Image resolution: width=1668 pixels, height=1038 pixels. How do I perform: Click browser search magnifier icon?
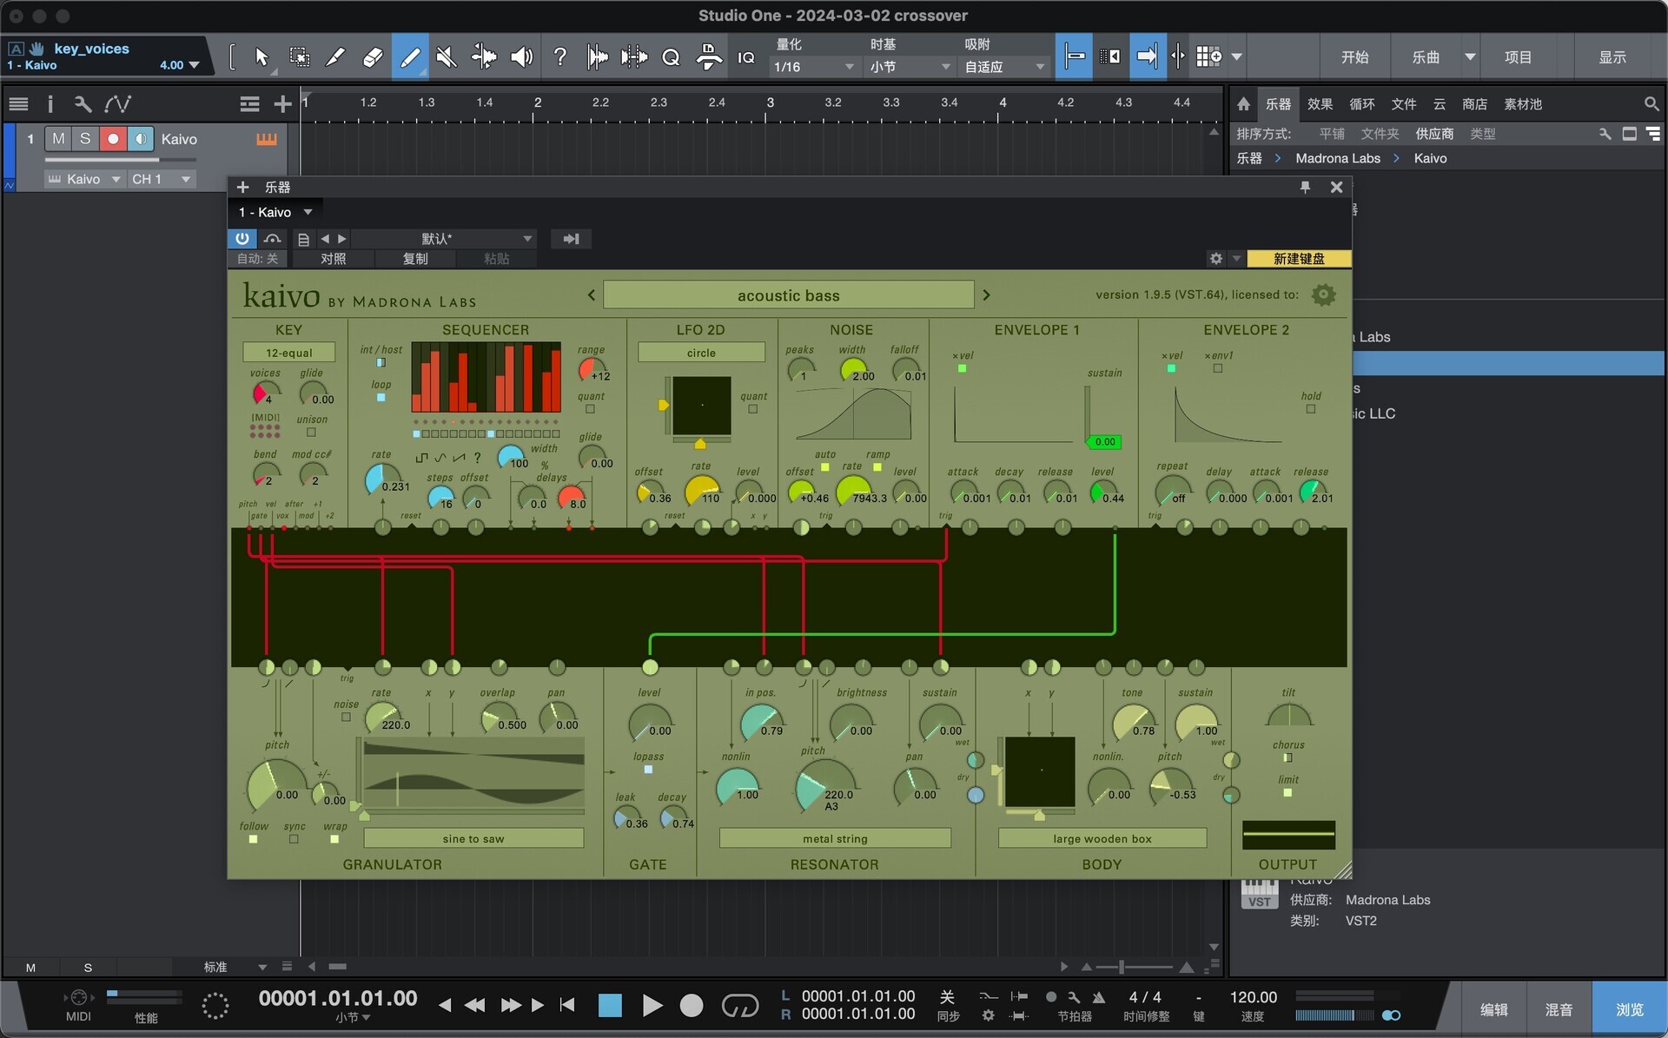point(1651,104)
